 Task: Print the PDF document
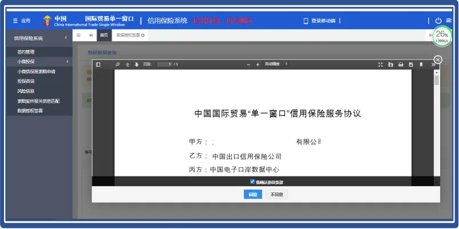coord(401,65)
